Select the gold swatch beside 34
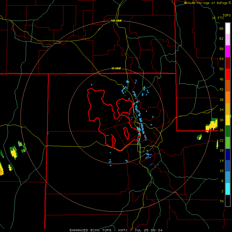Image resolution: width=232 pixels, height=232 pixels. (x=228, y=109)
